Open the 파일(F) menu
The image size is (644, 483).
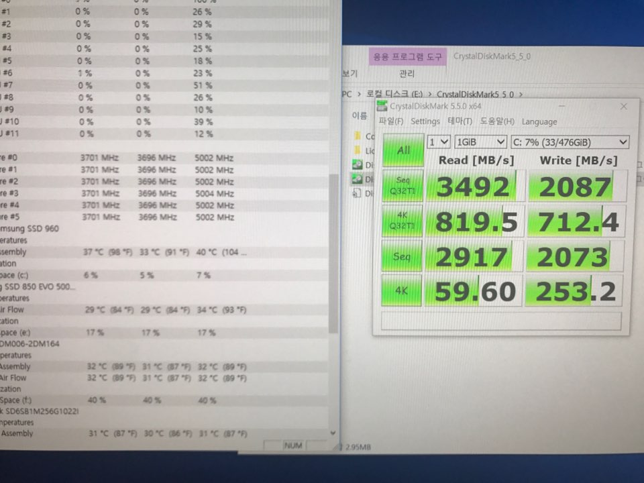(390, 121)
